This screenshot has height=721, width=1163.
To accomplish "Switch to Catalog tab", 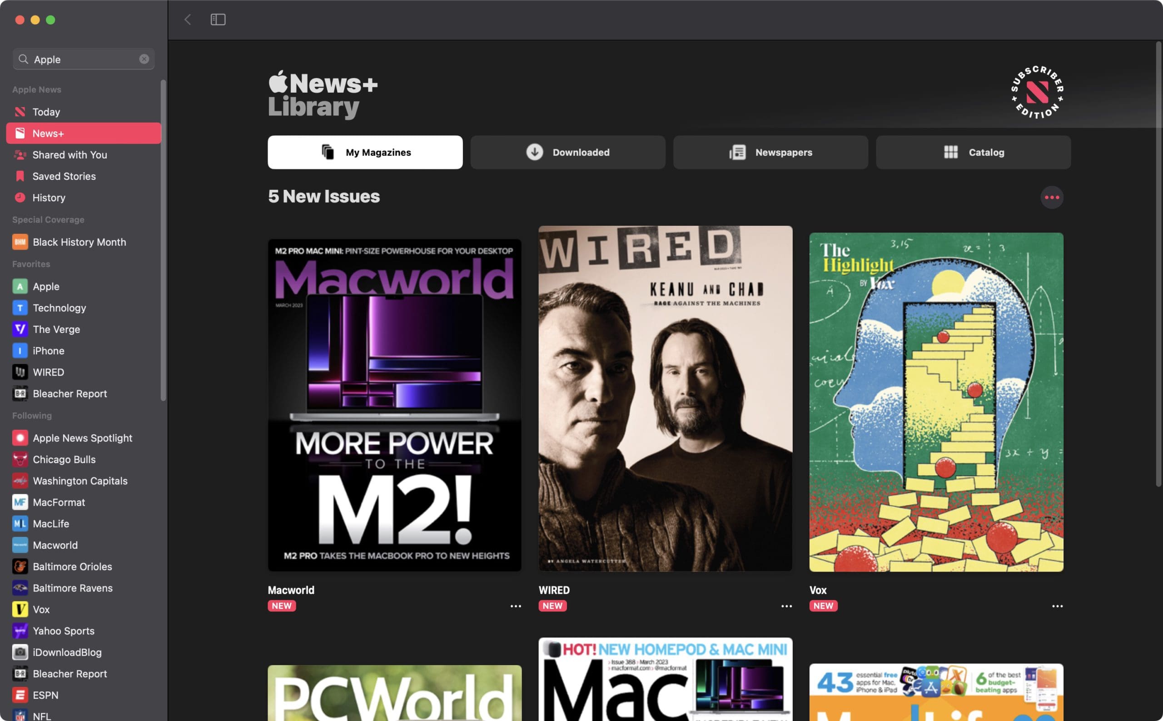I will [x=973, y=152].
